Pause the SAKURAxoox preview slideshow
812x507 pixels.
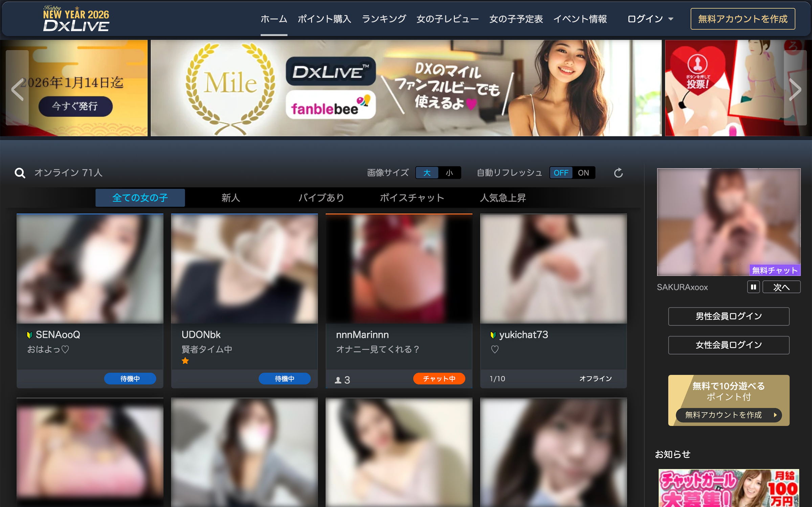[x=753, y=287]
